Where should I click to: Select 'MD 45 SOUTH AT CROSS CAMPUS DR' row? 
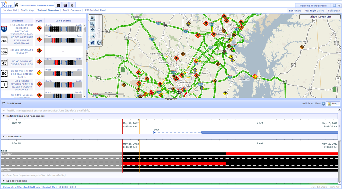point(41,62)
